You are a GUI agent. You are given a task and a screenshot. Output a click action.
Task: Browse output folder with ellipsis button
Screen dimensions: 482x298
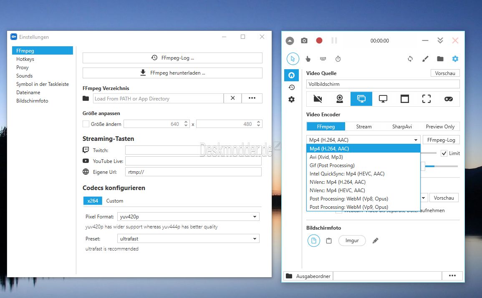point(452,275)
